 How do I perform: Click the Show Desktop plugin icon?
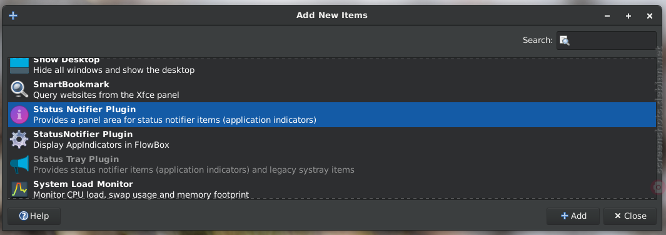[19, 65]
